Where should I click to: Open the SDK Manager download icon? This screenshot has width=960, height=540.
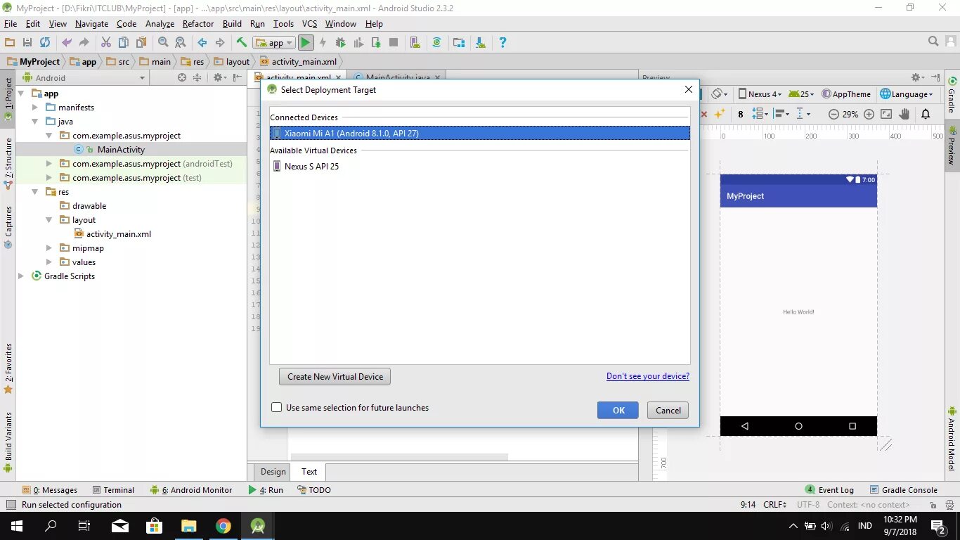point(480,43)
